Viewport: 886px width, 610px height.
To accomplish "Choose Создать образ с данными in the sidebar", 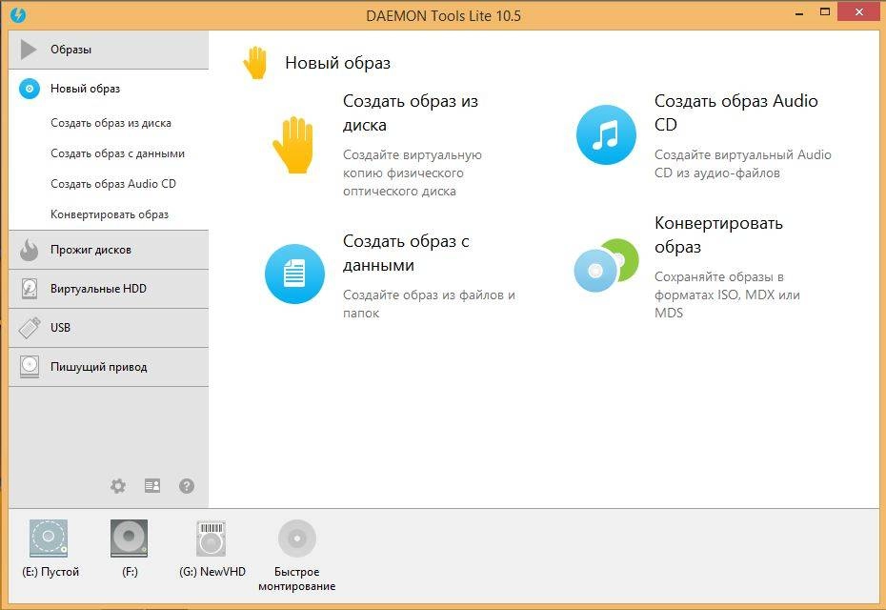I will click(x=117, y=153).
